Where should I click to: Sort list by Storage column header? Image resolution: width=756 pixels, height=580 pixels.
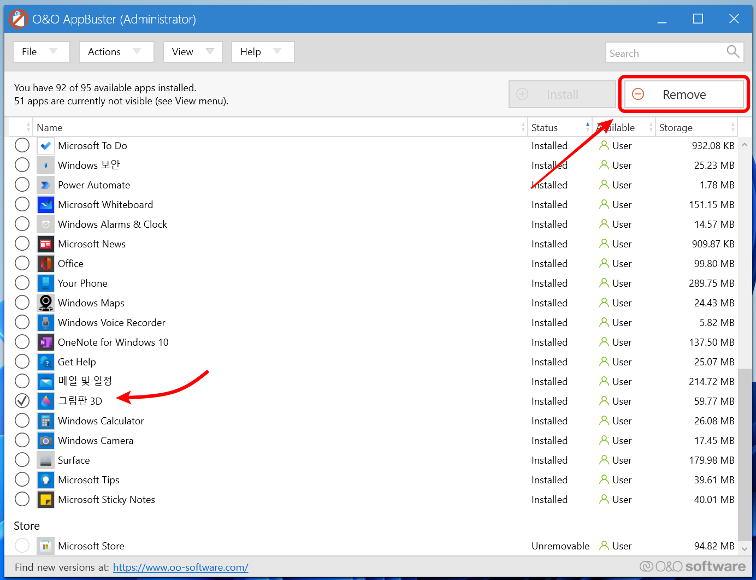tap(696, 127)
